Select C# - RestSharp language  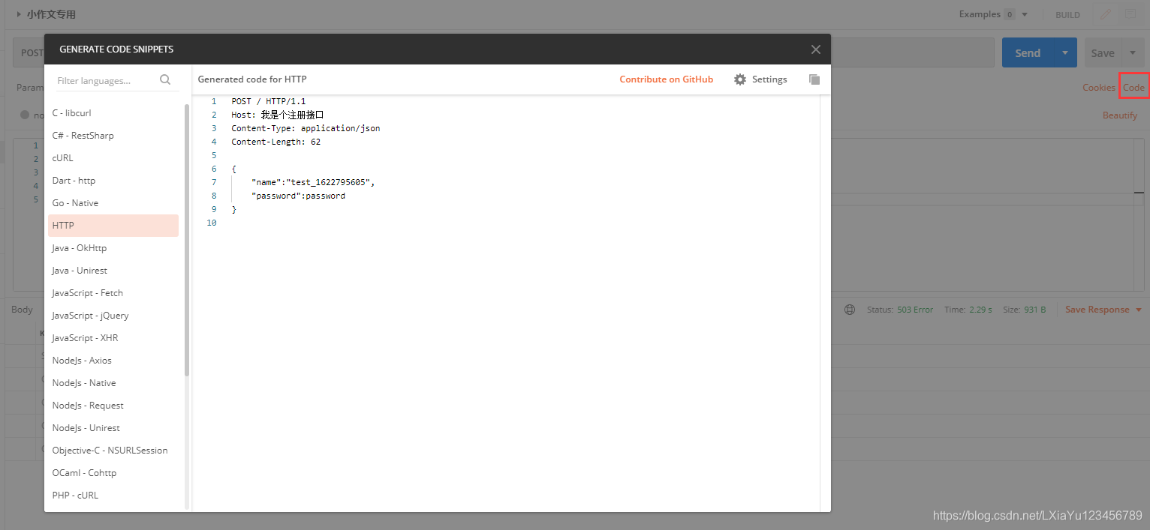(x=113, y=136)
